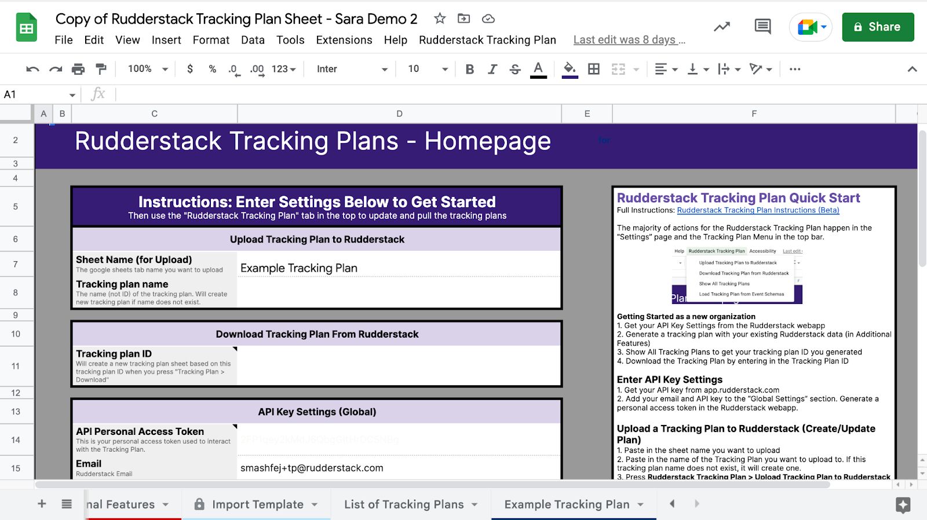Print the spreadsheet via printer icon
Image resolution: width=927 pixels, height=520 pixels.
tap(78, 69)
